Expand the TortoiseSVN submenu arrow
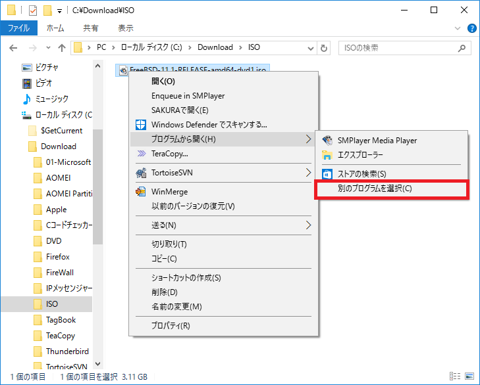Image resolution: width=480 pixels, height=385 pixels. coord(308,173)
